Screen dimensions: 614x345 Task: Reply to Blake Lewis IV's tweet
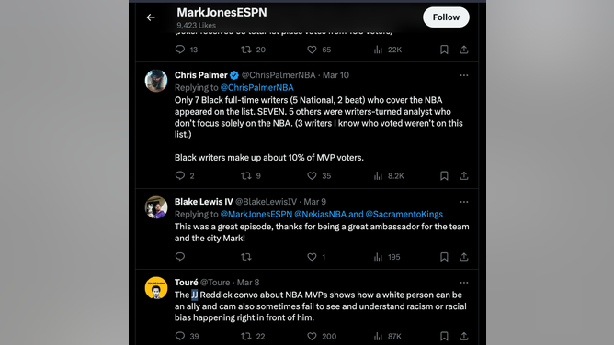coord(180,257)
